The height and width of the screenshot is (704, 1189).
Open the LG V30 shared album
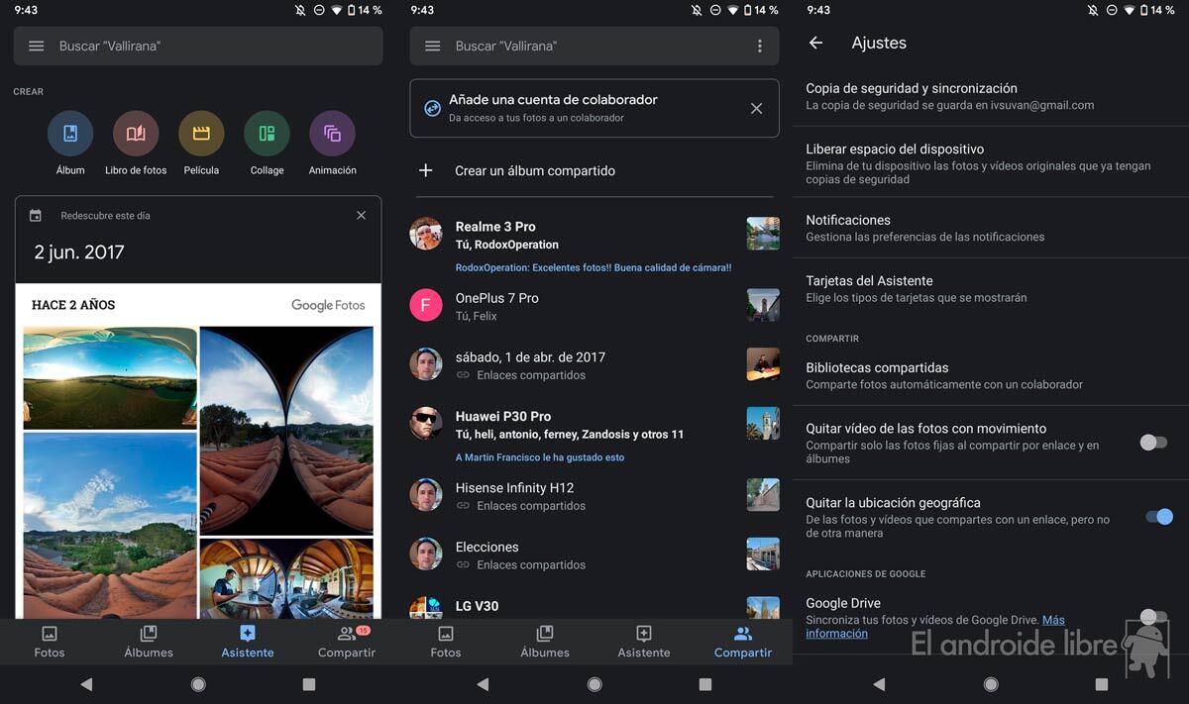(594, 606)
